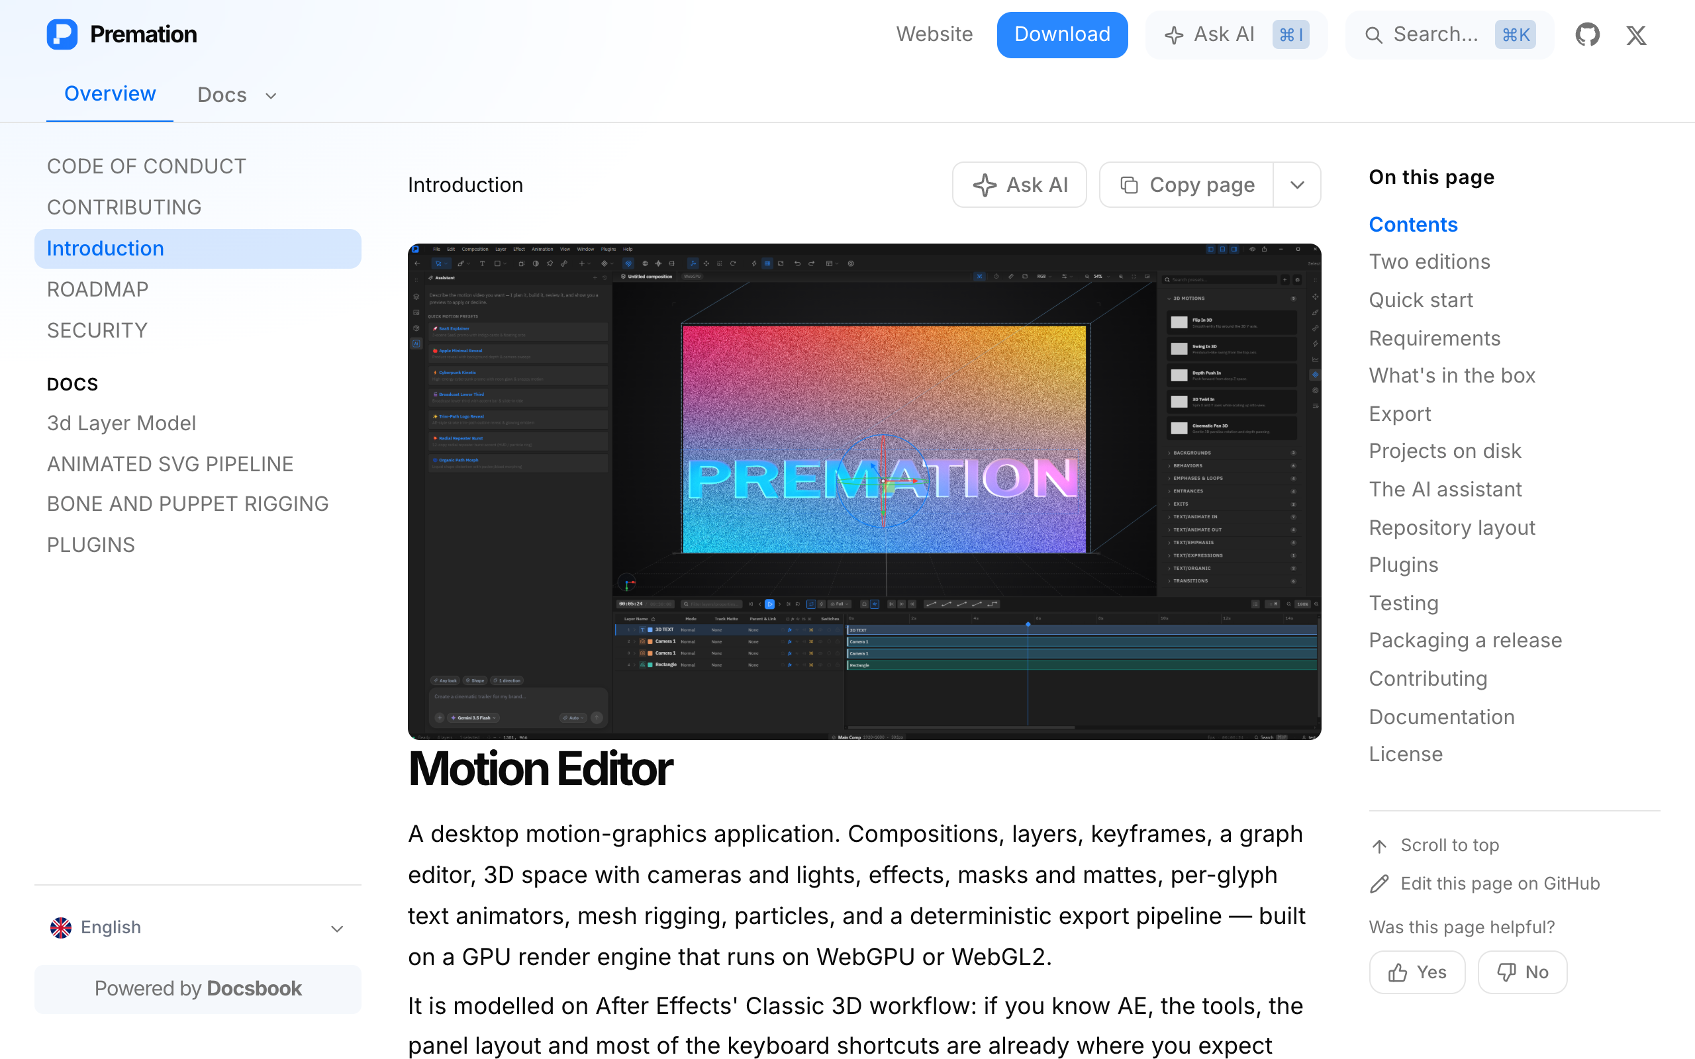
Task: Click the thumbs-down icon in No
Action: click(1506, 972)
